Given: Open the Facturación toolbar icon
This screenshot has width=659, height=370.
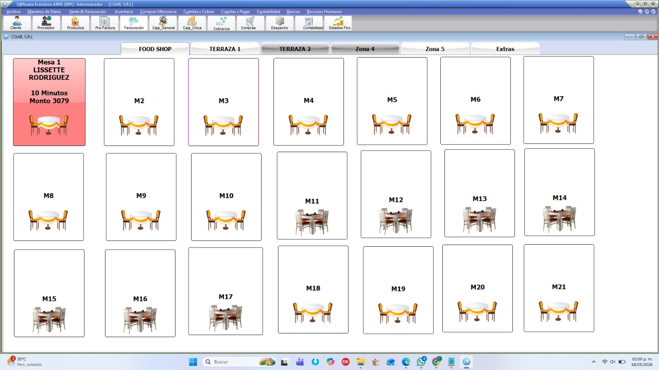Looking at the screenshot, I should [x=134, y=23].
